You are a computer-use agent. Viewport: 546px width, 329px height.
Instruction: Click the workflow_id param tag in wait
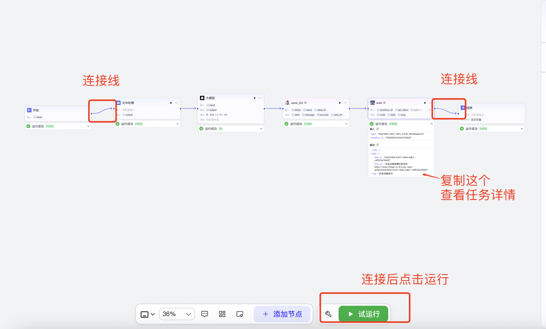[x=385, y=110]
